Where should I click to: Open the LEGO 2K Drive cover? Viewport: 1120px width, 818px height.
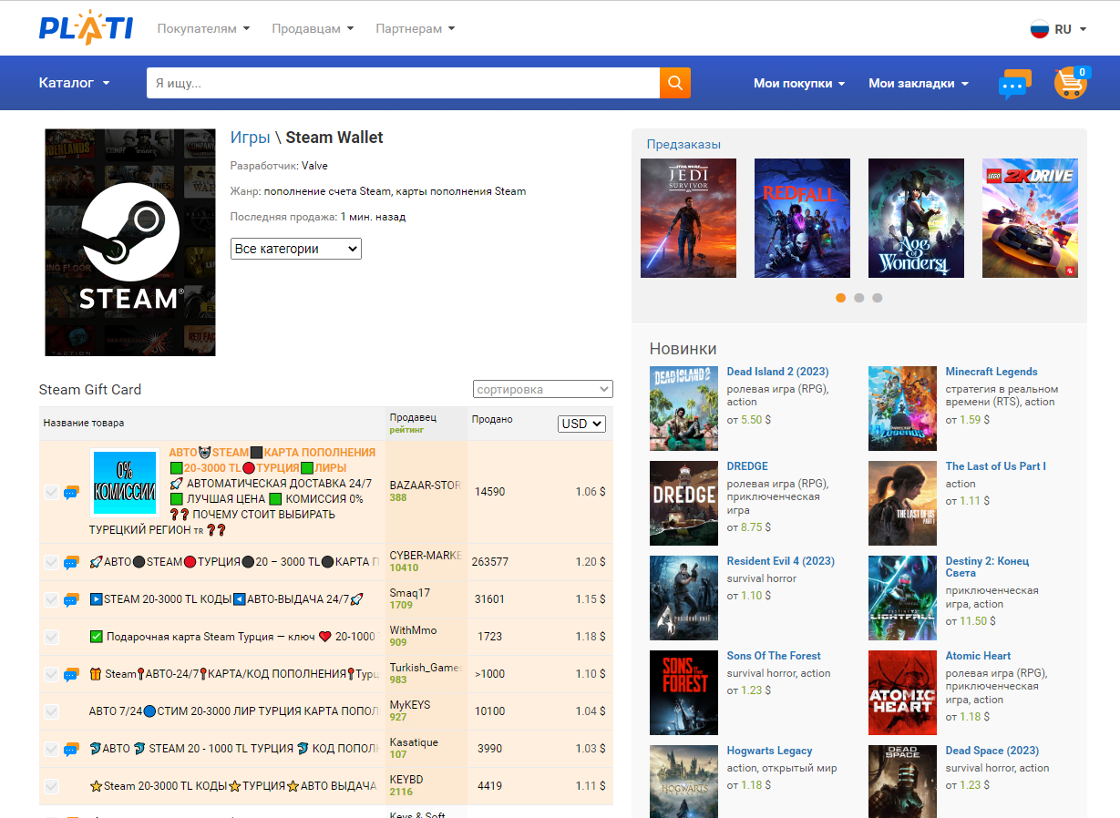pos(1030,219)
